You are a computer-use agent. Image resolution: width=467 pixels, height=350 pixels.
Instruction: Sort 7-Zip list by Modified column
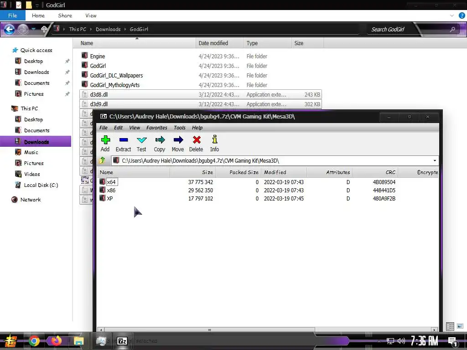284,172
